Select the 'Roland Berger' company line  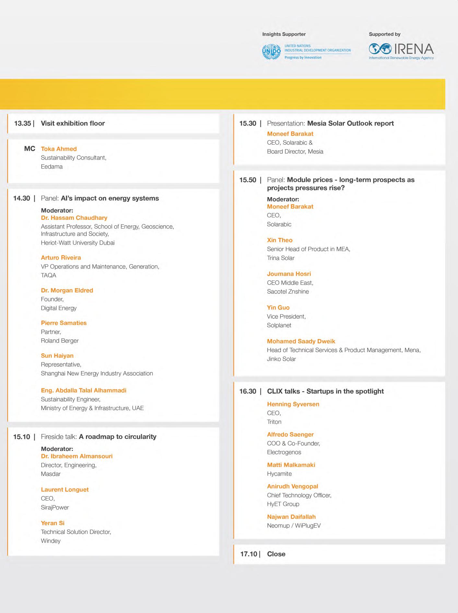[60, 341]
